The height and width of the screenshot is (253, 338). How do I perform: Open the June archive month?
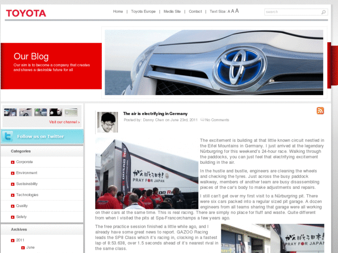pyautogui.click(x=30, y=247)
